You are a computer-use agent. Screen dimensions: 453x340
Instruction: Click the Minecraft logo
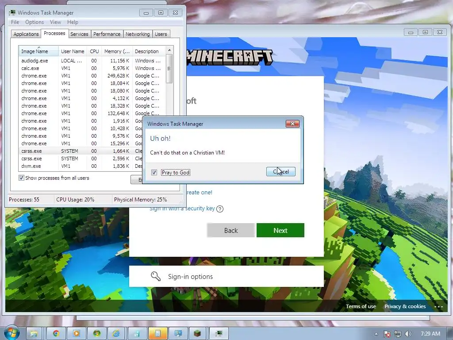[x=230, y=57]
